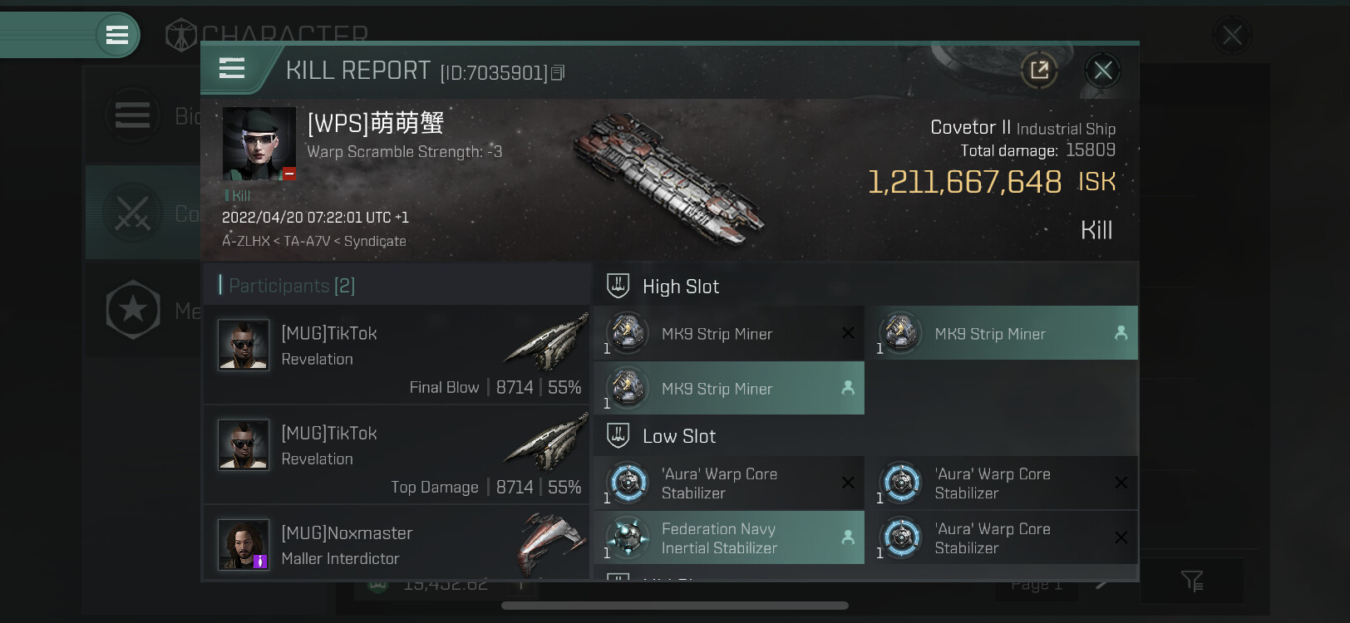Open the Kill Report hamburger menu

pyautogui.click(x=232, y=68)
